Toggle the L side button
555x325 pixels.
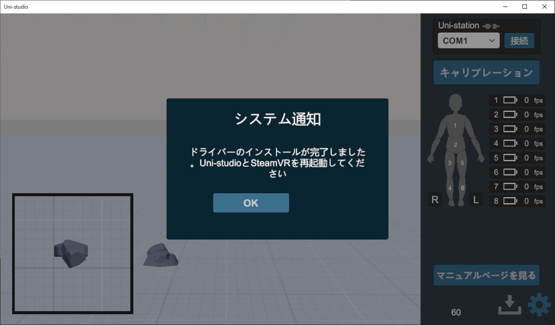coord(476,200)
